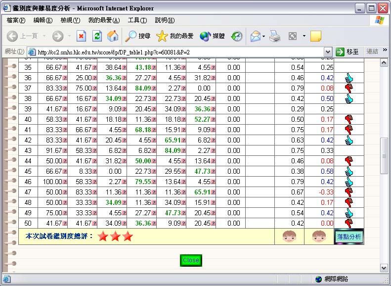Click the yellow note icon in toolbar

click(315, 36)
